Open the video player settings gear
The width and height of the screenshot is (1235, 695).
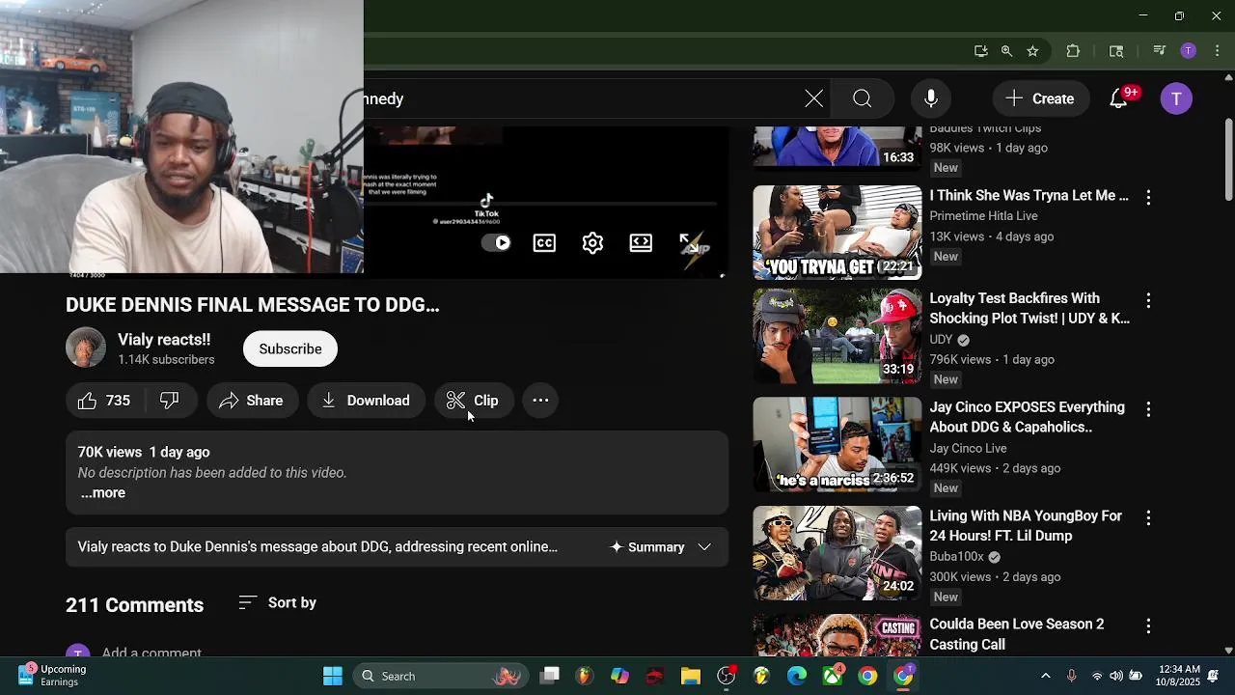coord(592,243)
